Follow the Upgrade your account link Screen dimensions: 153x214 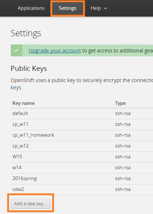[x=55, y=51]
